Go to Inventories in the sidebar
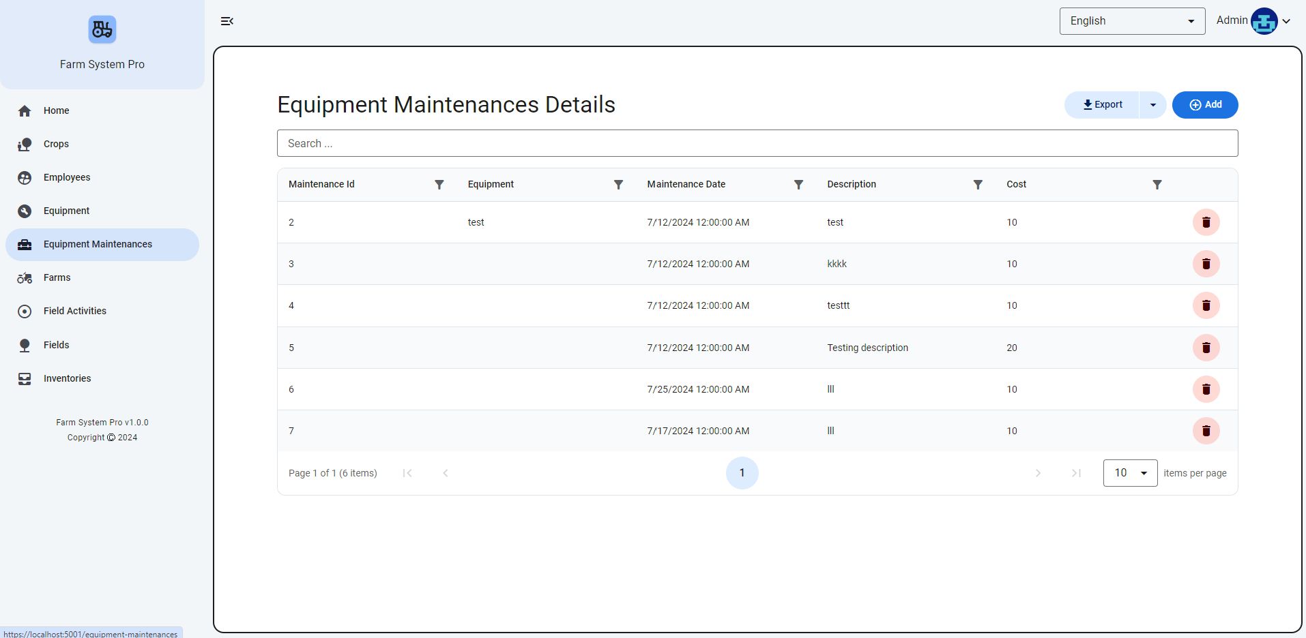The image size is (1306, 638). [67, 378]
